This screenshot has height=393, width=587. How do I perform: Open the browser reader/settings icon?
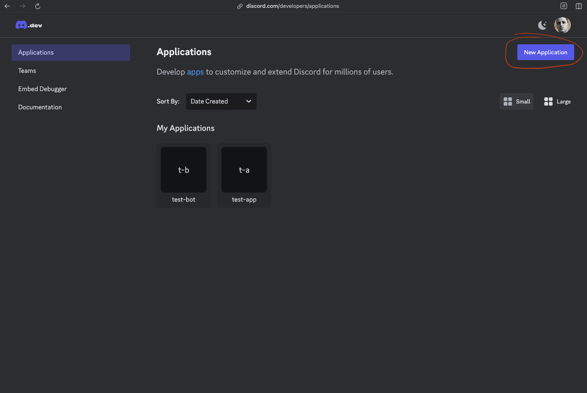coord(564,6)
